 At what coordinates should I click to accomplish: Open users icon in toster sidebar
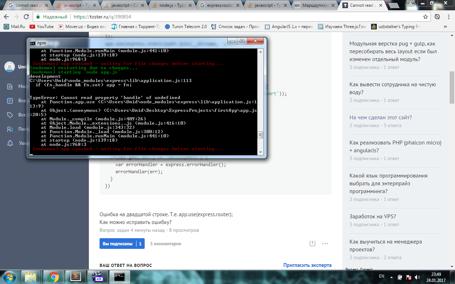[11, 129]
